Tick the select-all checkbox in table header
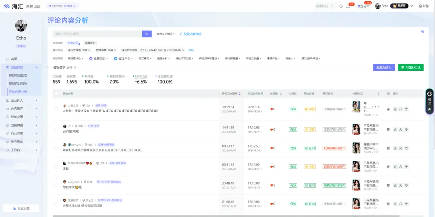Viewport: 435px width, 217px height. click(56, 94)
